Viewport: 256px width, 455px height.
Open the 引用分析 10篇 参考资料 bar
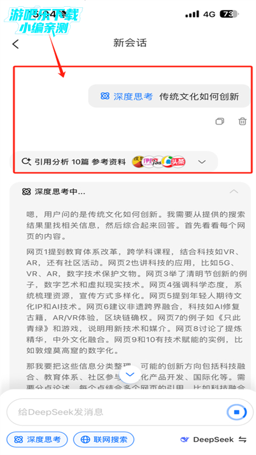[114, 162]
